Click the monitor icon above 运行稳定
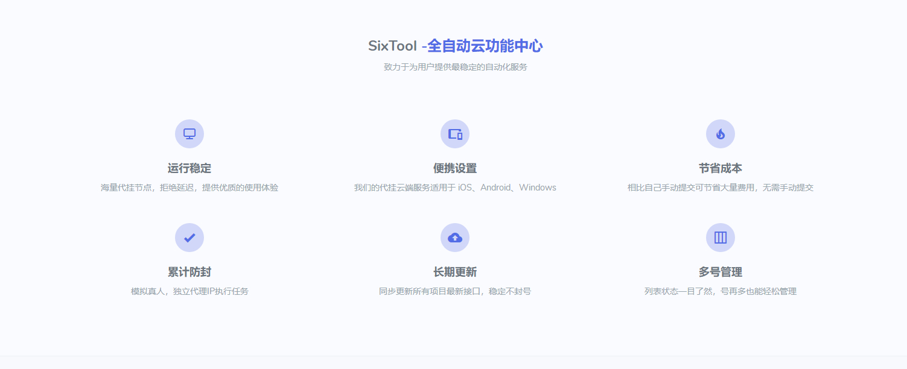 pyautogui.click(x=189, y=134)
